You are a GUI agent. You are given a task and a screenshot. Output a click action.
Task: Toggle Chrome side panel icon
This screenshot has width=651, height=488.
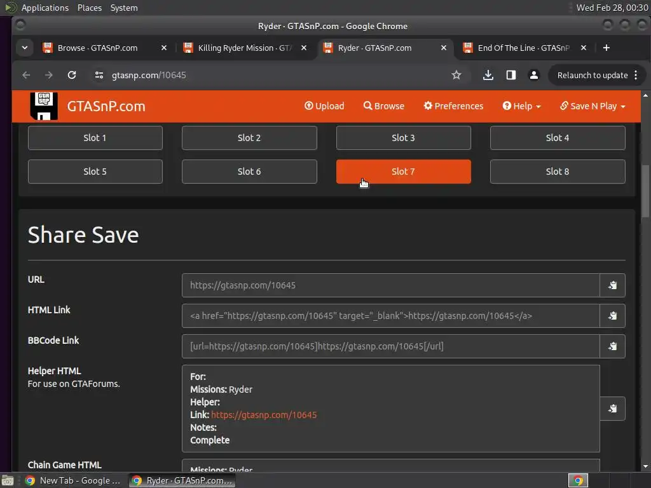coord(511,75)
